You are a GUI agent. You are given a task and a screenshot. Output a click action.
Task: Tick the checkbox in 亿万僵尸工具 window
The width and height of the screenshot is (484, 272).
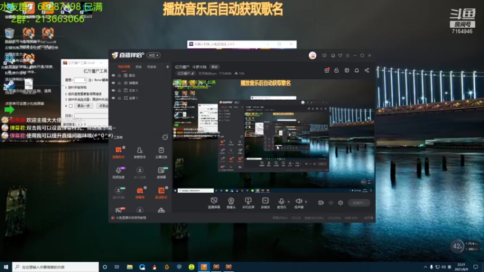71,106
